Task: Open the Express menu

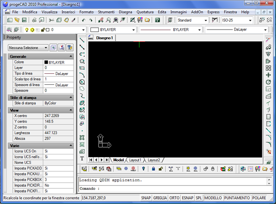Action: (213, 12)
